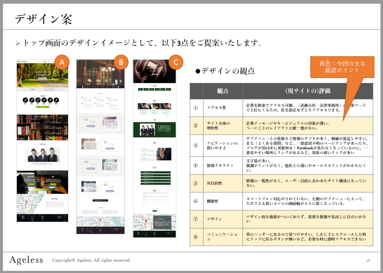Click the 機能性 row label
Screen dimensions: 383x273
click(214, 201)
